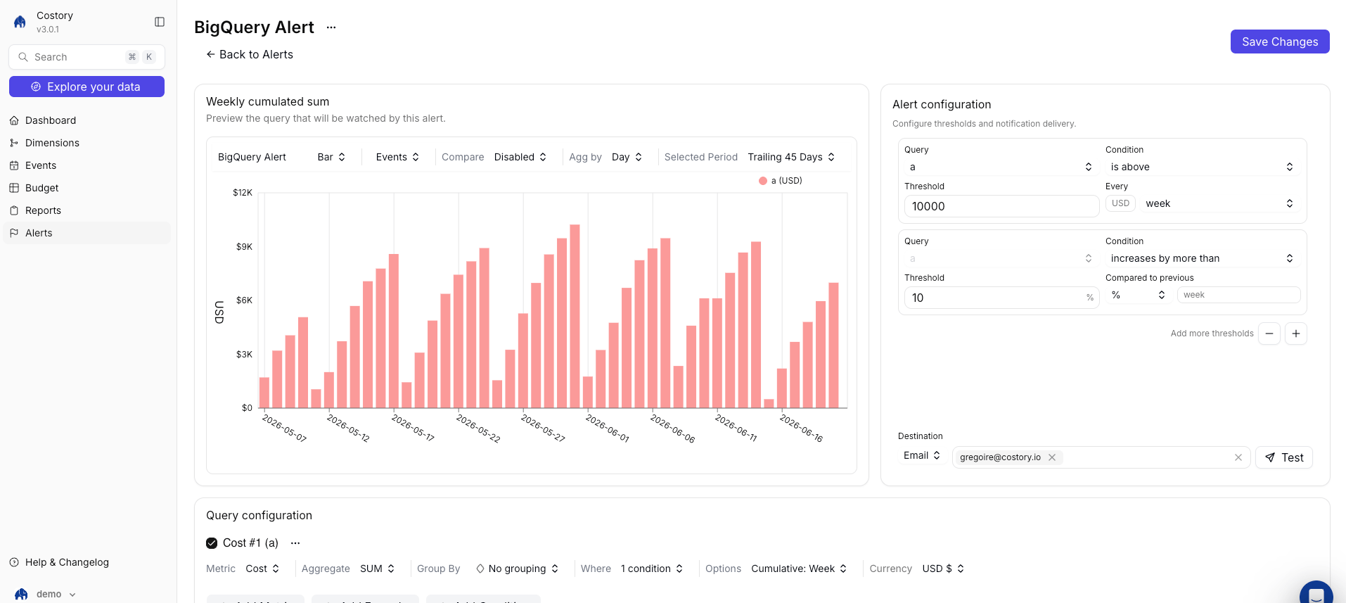Open Cost #1 (a) options ellipsis

pyautogui.click(x=295, y=543)
